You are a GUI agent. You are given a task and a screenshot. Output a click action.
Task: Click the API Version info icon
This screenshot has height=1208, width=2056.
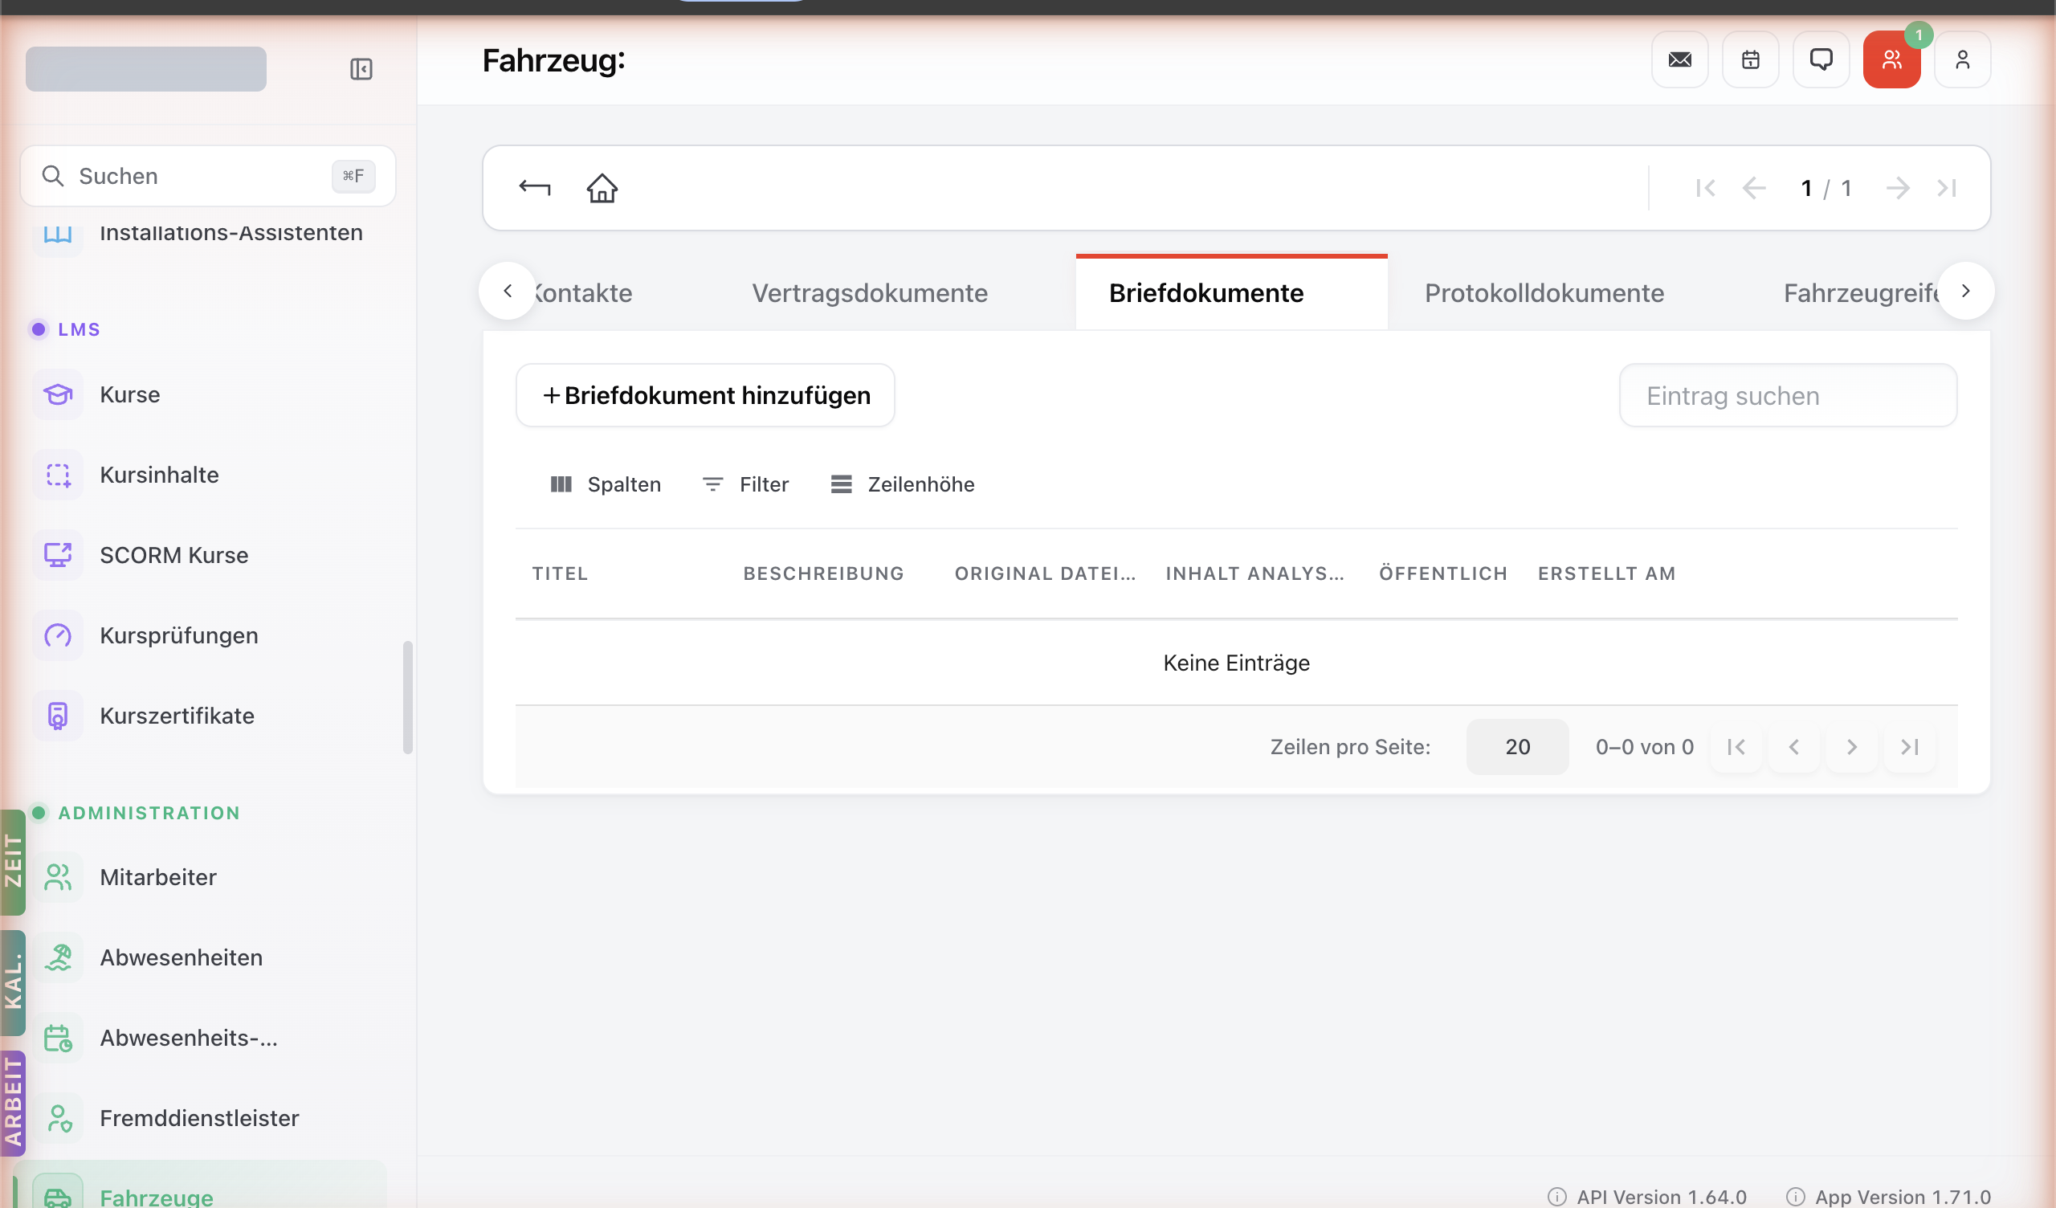point(1556,1197)
